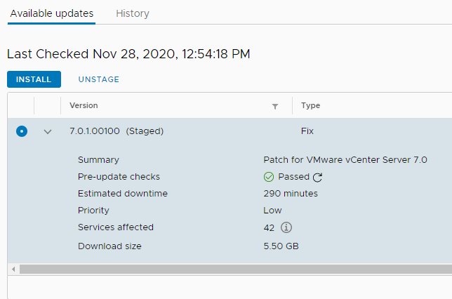Click the horizontal scrollbar left arrow
The image size is (452, 299).
(13, 270)
